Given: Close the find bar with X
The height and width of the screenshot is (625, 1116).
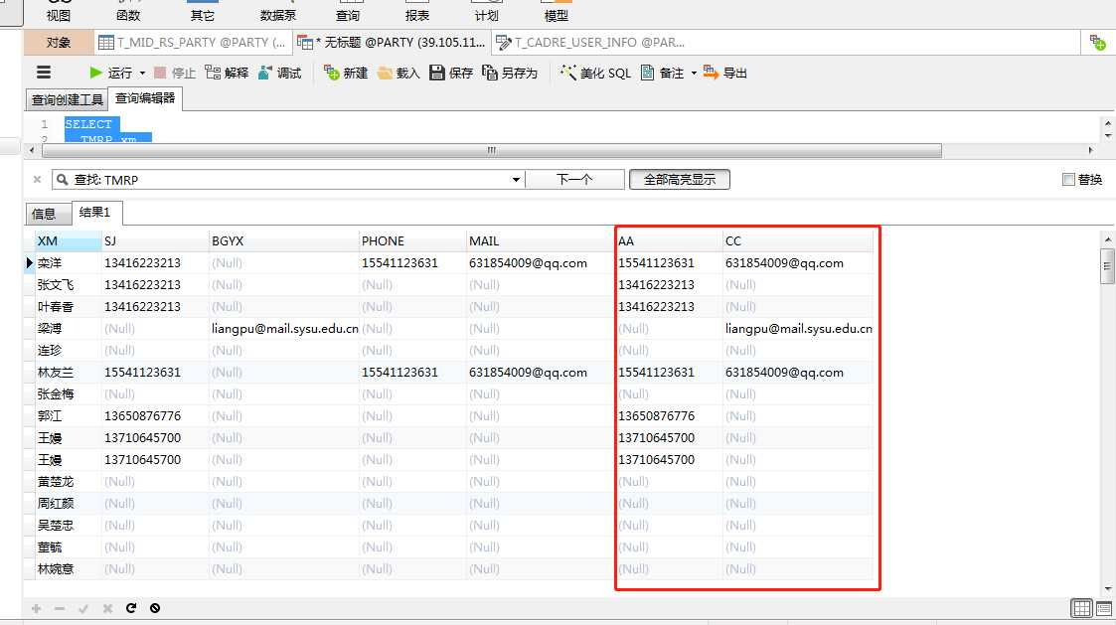Looking at the screenshot, I should pos(37,180).
